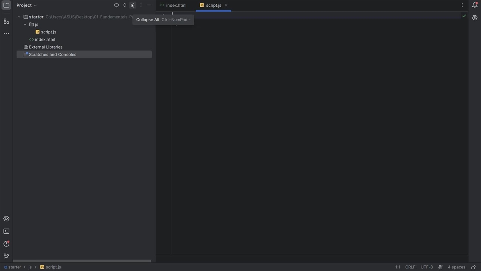This screenshot has height=271, width=481.
Task: Click the CRLF line separator button
Action: pos(410,267)
